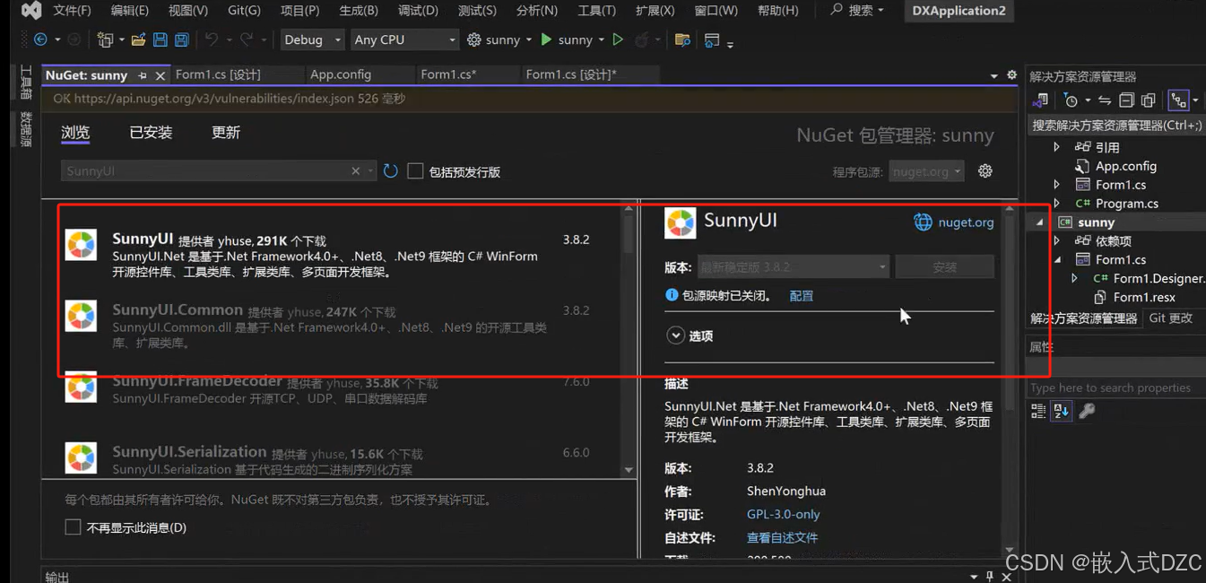The width and height of the screenshot is (1206, 583).
Task: Click the Type here to search properties field
Action: click(x=1115, y=387)
